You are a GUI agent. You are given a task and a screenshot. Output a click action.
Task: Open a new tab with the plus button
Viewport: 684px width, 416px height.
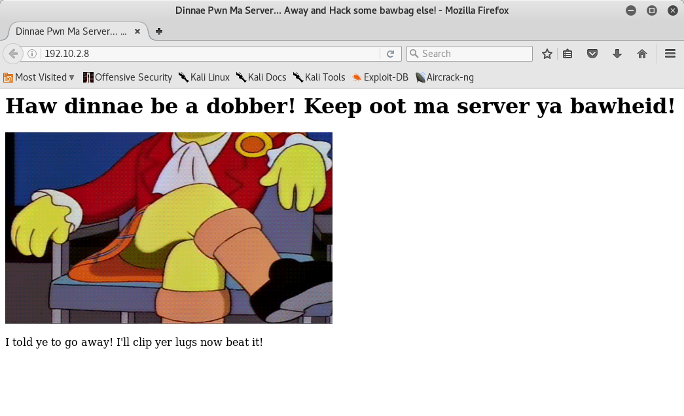pyautogui.click(x=158, y=30)
